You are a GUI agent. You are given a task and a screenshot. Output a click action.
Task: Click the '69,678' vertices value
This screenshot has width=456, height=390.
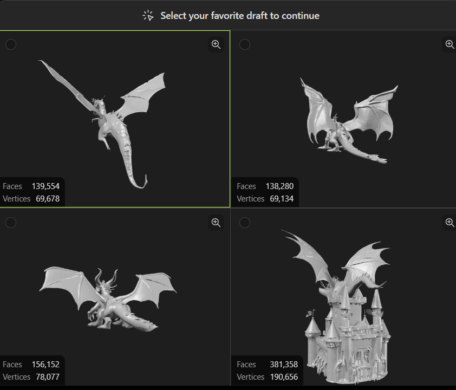48,199
